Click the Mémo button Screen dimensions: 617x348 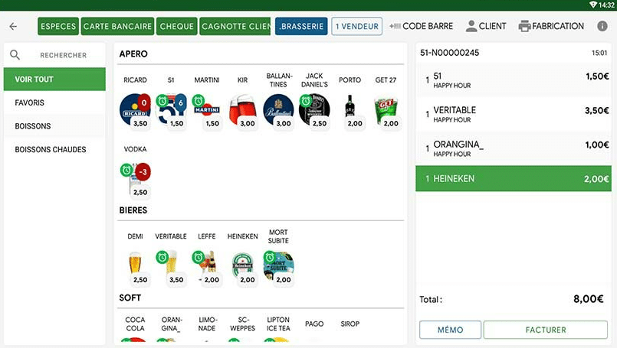point(450,330)
